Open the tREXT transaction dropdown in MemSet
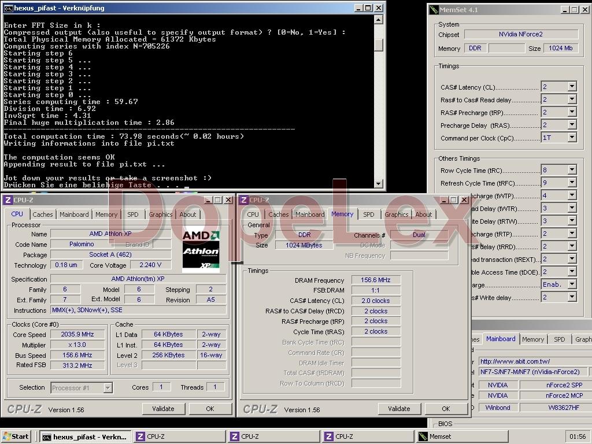Image resolution: width=592 pixels, height=444 pixels. coord(572,260)
